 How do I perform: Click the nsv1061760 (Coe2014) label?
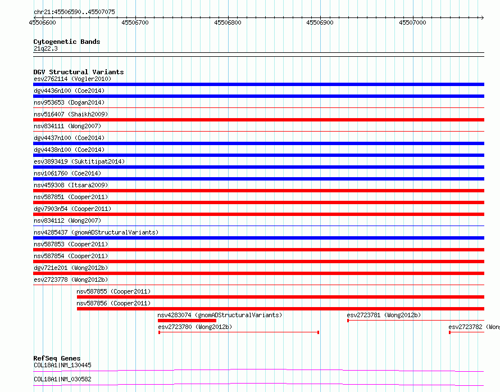click(x=67, y=173)
